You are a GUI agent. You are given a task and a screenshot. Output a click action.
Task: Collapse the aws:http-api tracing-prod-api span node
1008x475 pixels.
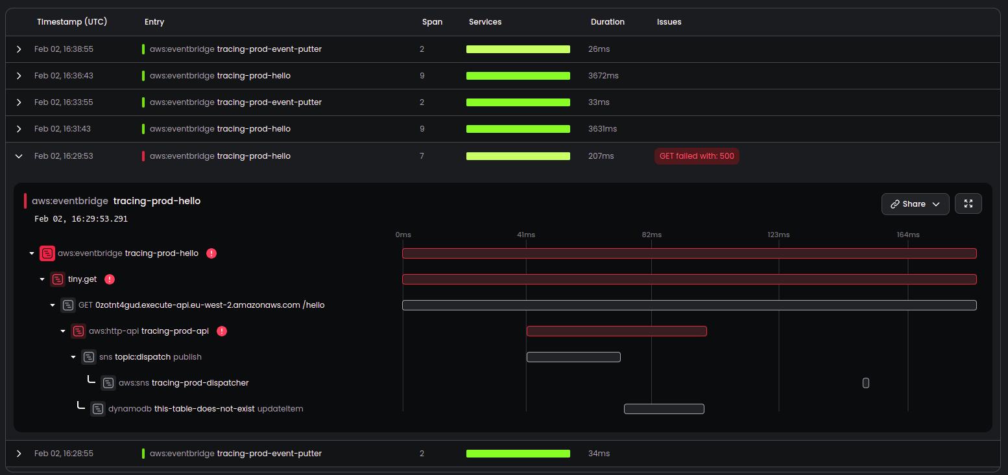tap(63, 331)
